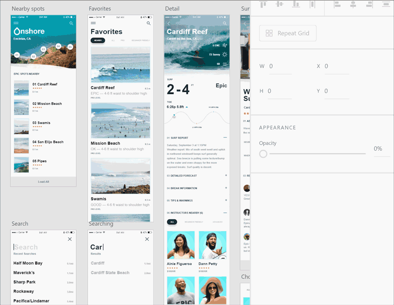394x305 pixels.
Task: Select BEGINNER FRIENDLY filter under Instructors Nearby
Action: coord(194,222)
